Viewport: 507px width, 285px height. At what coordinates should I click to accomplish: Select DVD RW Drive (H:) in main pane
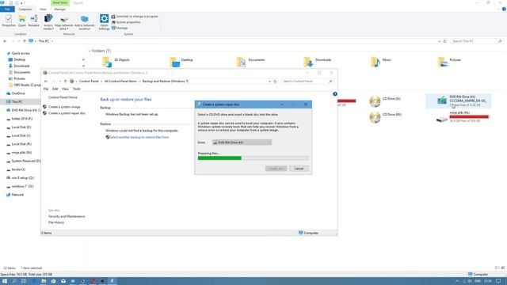click(459, 101)
